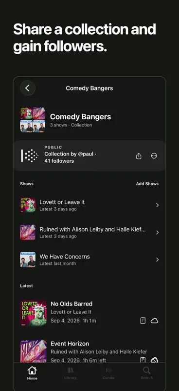This screenshot has width=179, height=391.
Task: Open the We Have Concerns show
Action: [x=89, y=260]
